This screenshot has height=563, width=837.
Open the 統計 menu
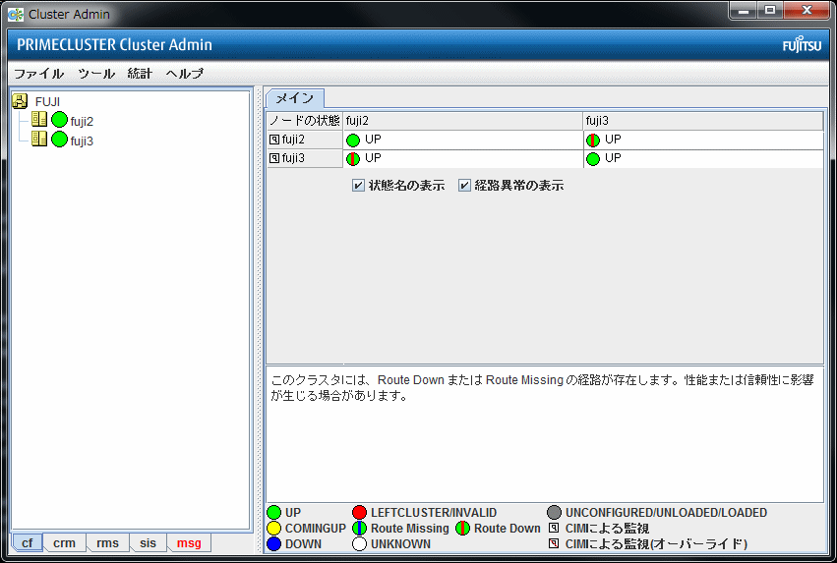click(140, 74)
